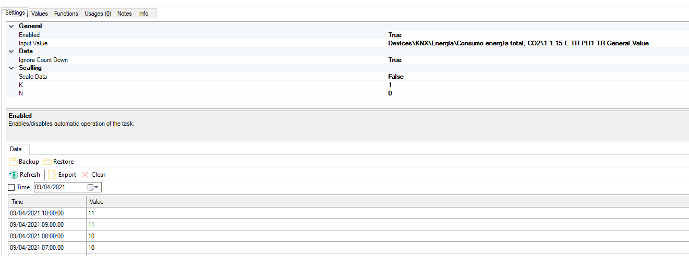The image size is (689, 256).
Task: Click the red Clear X icon
Action: pyautogui.click(x=85, y=175)
